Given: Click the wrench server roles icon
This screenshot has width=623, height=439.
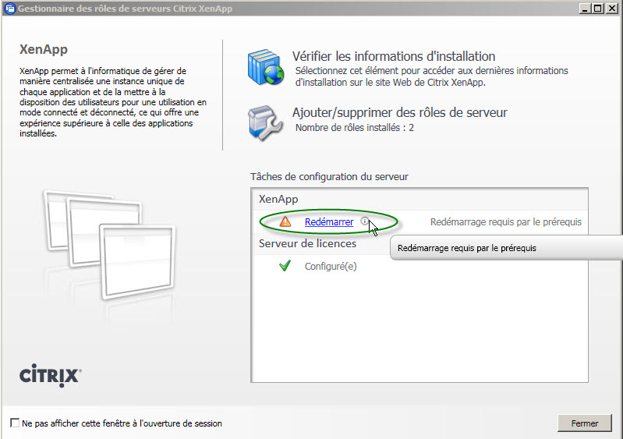Looking at the screenshot, I should 265,122.
